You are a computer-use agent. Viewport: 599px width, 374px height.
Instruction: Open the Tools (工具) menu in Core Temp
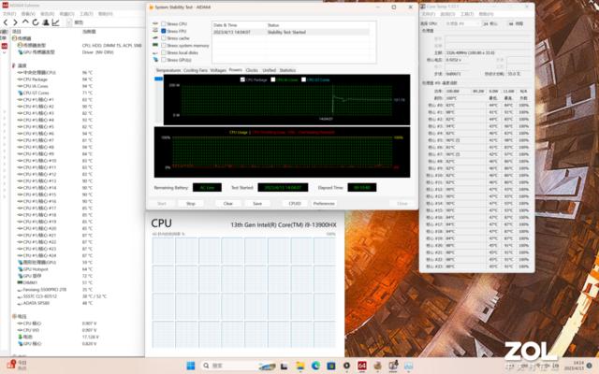468,14
